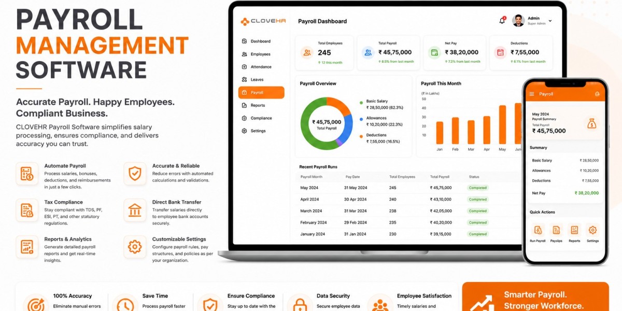
Task: Select the Net Pay row on the phone
Action: (565, 193)
